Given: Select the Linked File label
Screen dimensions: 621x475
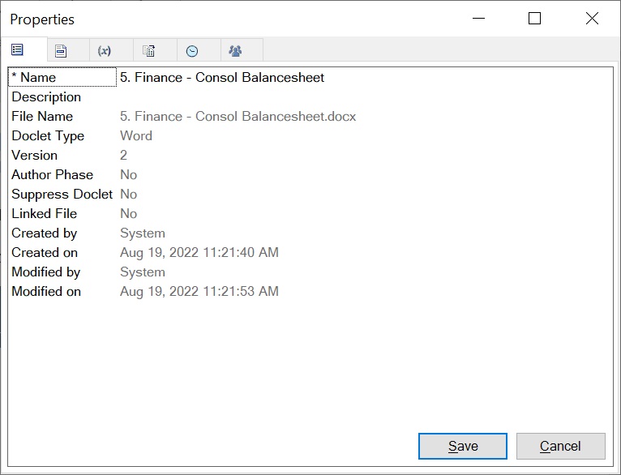Looking at the screenshot, I should tap(45, 213).
